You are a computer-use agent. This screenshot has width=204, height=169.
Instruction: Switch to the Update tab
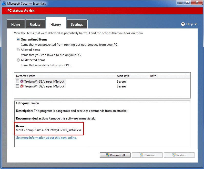(x=35, y=24)
